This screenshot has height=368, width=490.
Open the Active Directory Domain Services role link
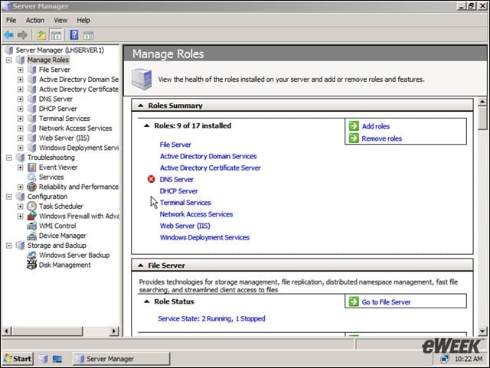coord(208,156)
